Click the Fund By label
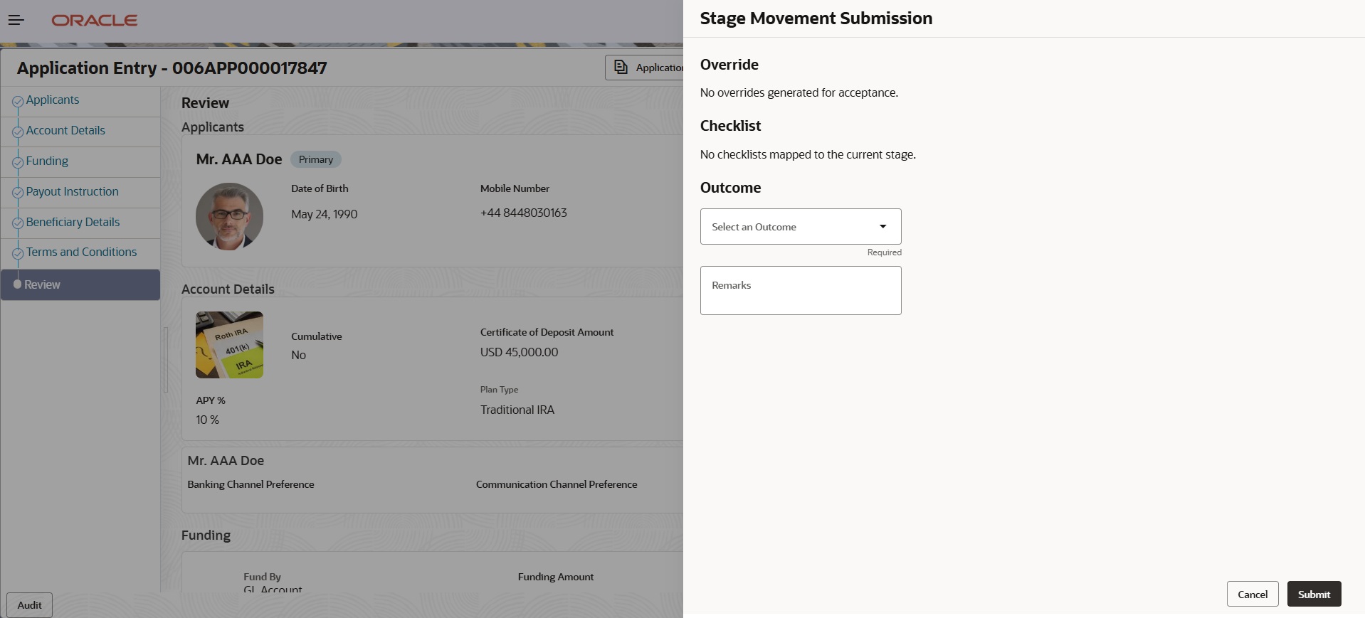Screen dimensions: 1365x618 pyautogui.click(x=262, y=577)
